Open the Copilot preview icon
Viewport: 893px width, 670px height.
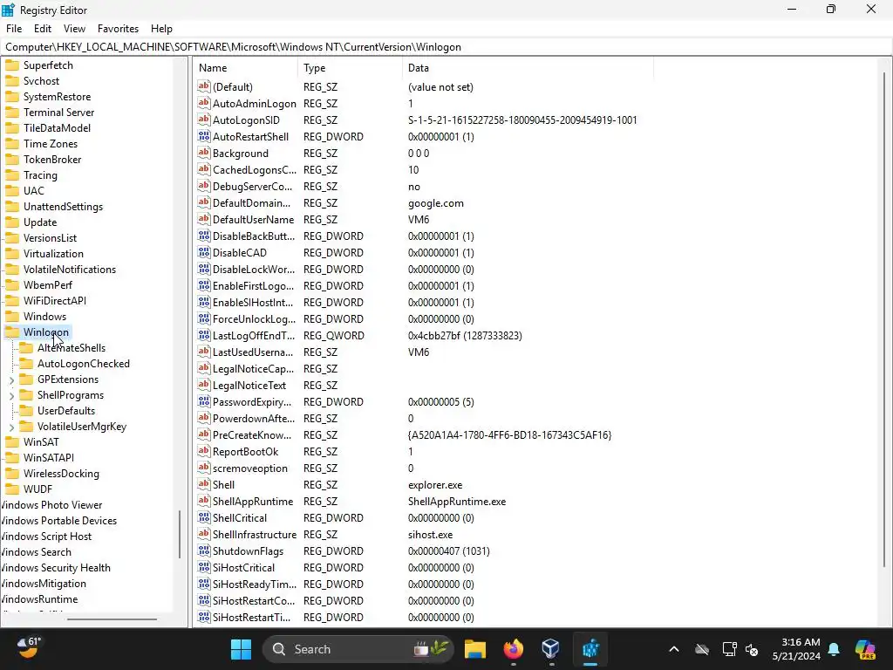pyautogui.click(x=865, y=649)
